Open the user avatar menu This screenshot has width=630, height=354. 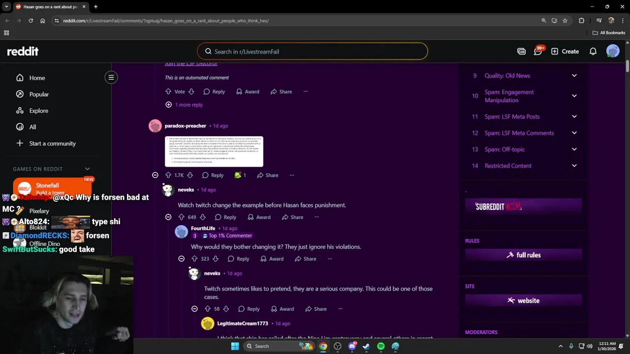pyautogui.click(x=613, y=51)
